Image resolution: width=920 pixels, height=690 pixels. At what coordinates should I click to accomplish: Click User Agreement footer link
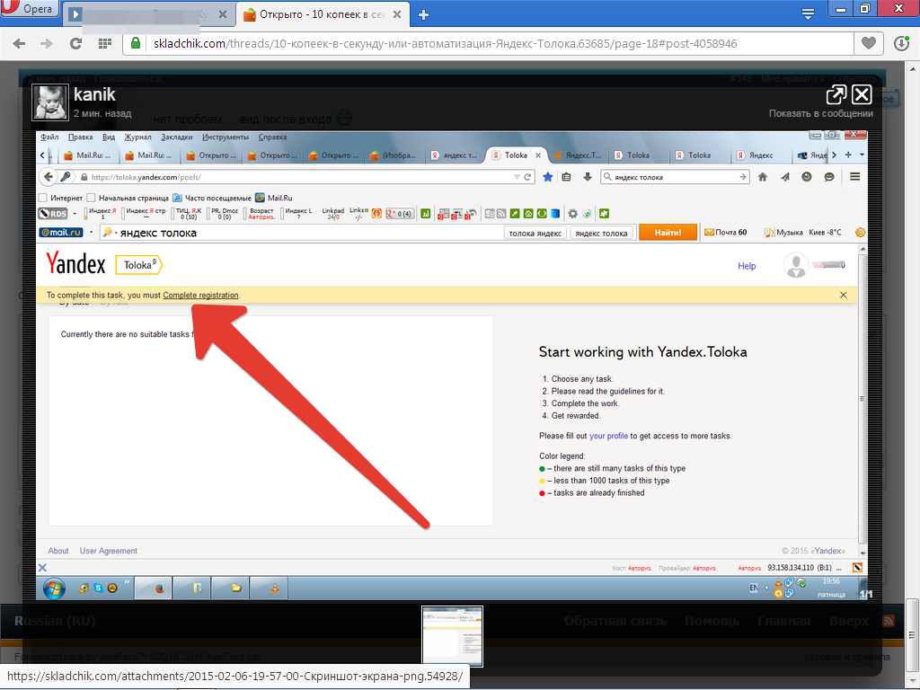[x=109, y=551]
